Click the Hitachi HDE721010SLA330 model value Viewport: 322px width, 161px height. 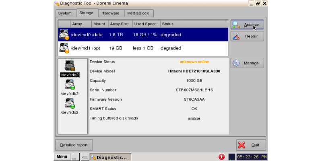point(194,71)
